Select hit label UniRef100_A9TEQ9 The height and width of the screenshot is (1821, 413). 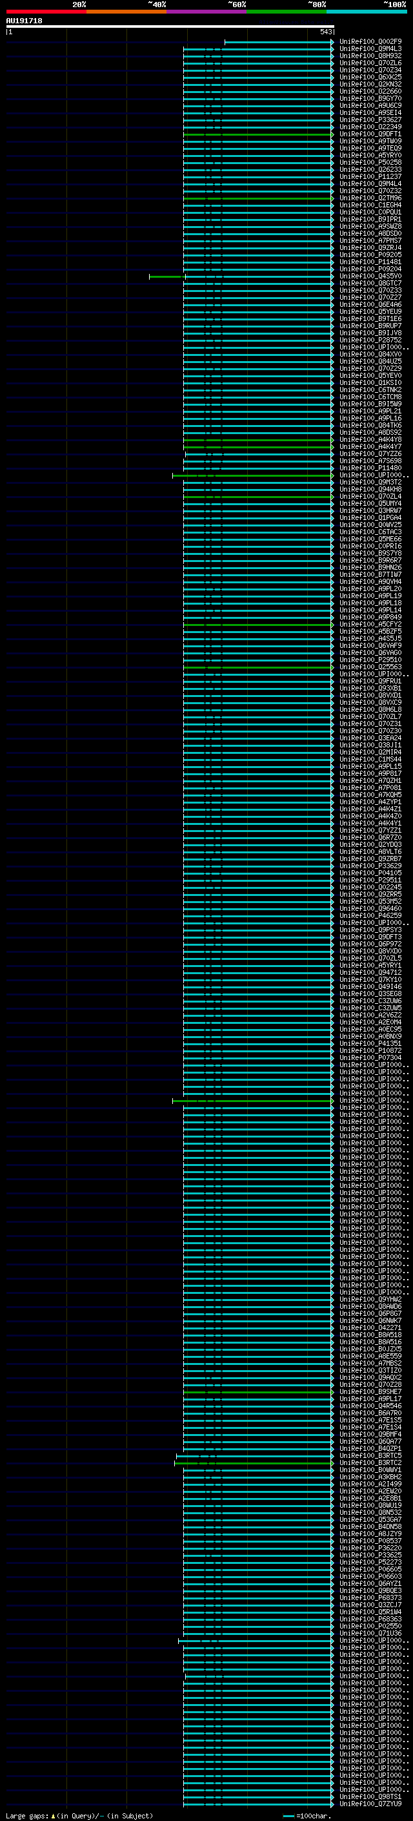[370, 148]
